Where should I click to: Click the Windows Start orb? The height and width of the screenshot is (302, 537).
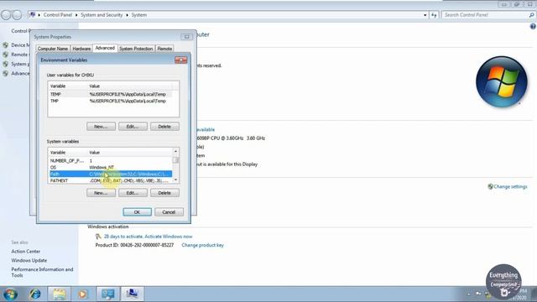tap(10, 294)
